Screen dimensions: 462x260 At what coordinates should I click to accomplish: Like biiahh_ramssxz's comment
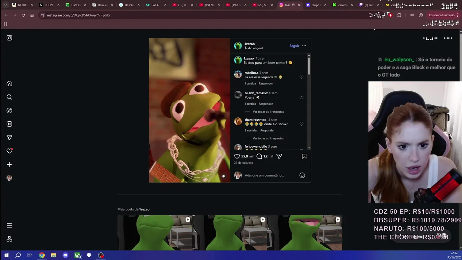(301, 97)
